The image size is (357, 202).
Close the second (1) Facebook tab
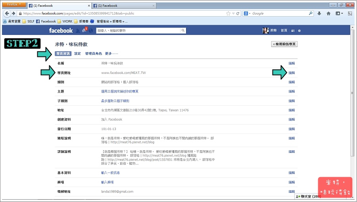coord(154,6)
